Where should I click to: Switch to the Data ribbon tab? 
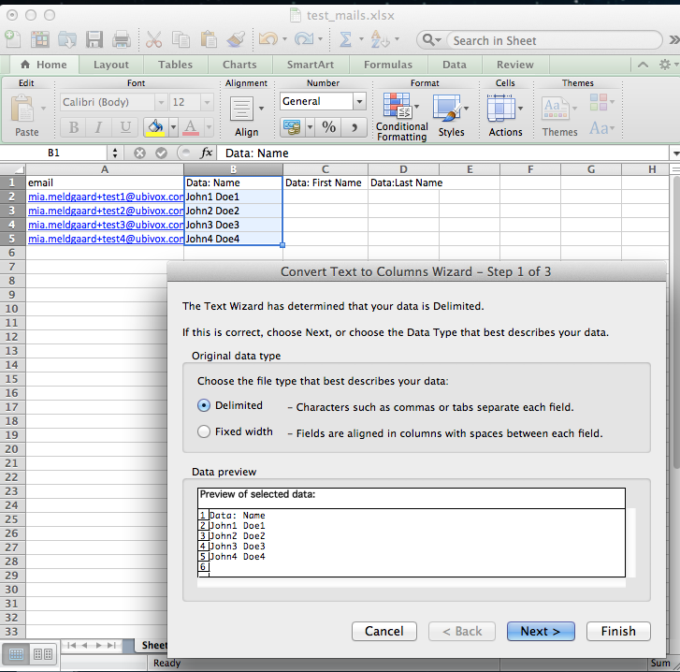(455, 65)
